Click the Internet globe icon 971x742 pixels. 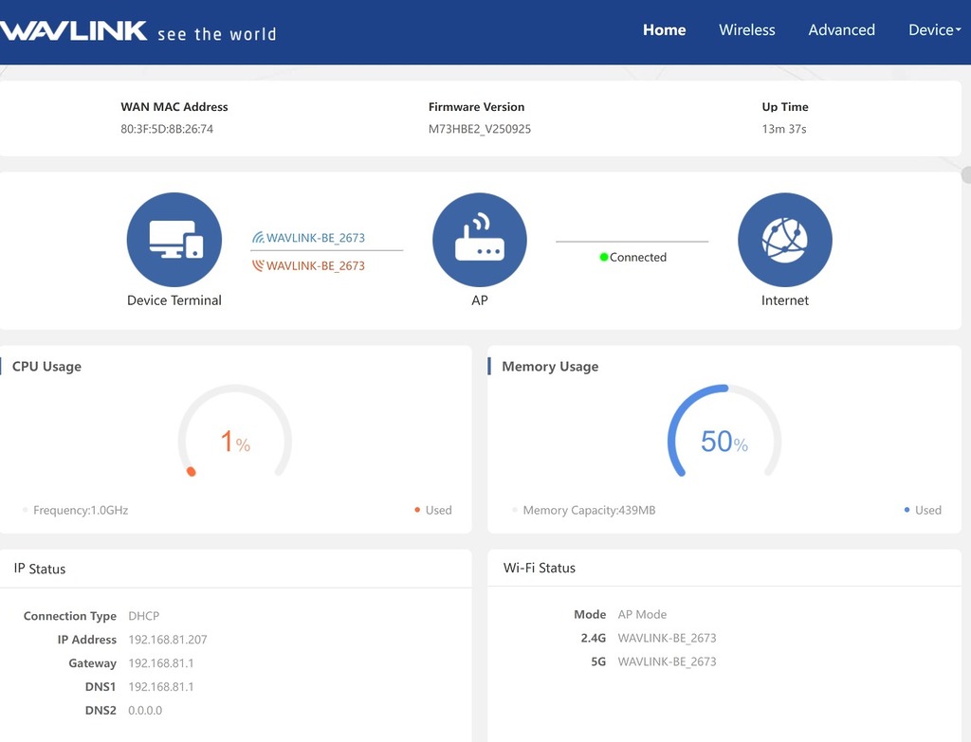(x=784, y=240)
